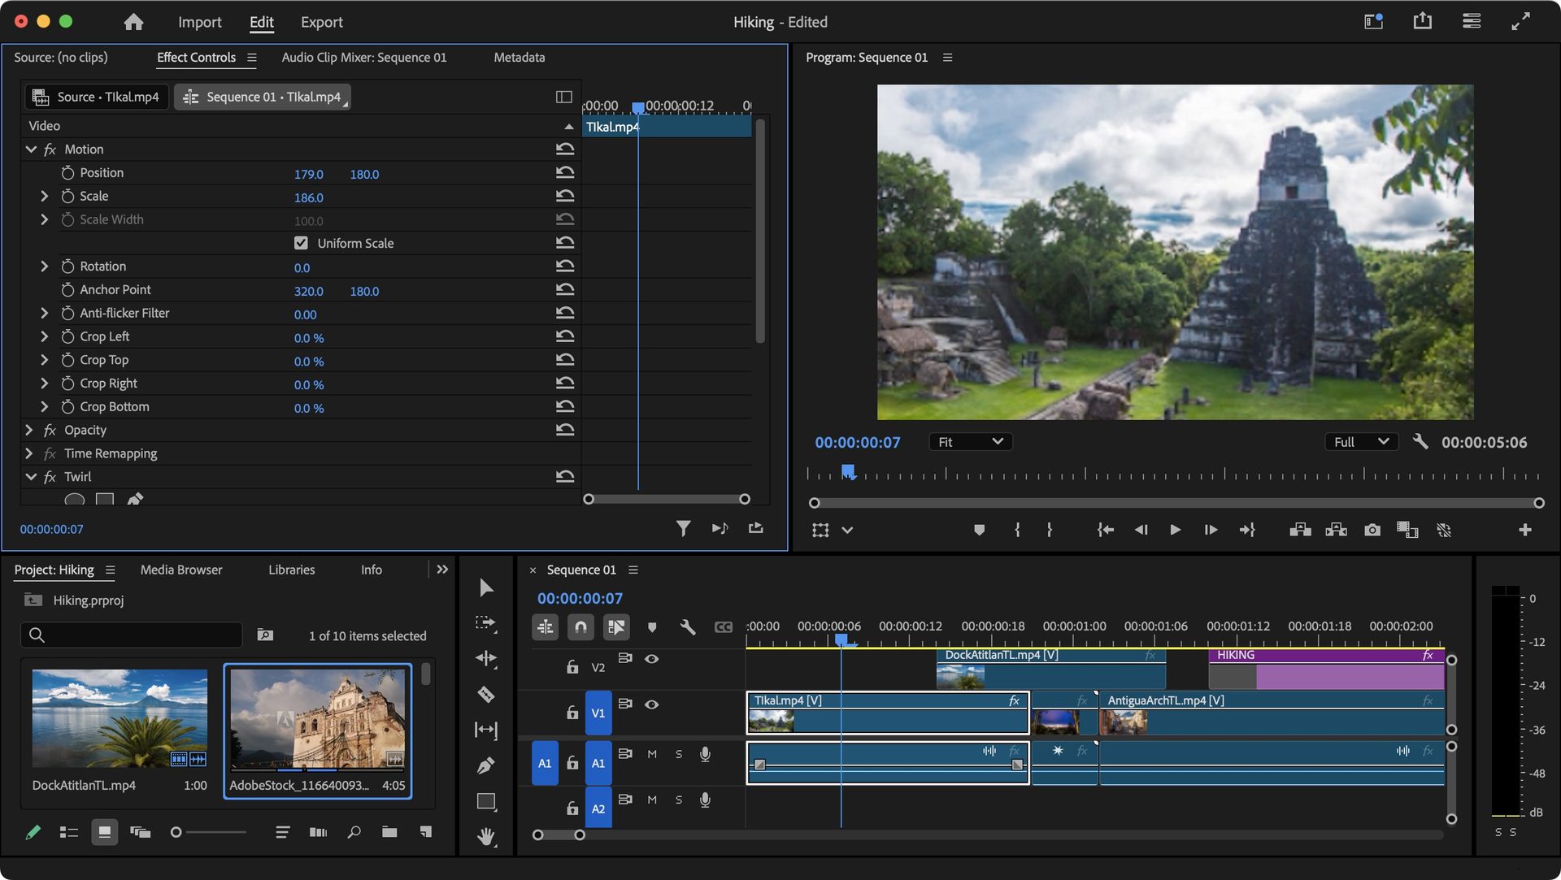Expand the Opacity effect controls

coord(29,430)
